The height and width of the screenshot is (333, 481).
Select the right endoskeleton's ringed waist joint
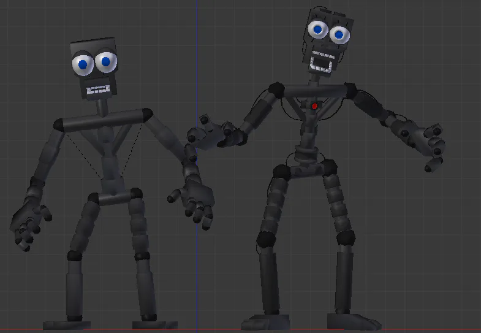click(306, 153)
